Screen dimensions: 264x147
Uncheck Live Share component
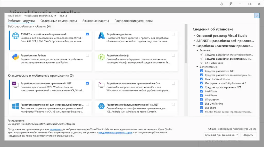tap(202, 108)
